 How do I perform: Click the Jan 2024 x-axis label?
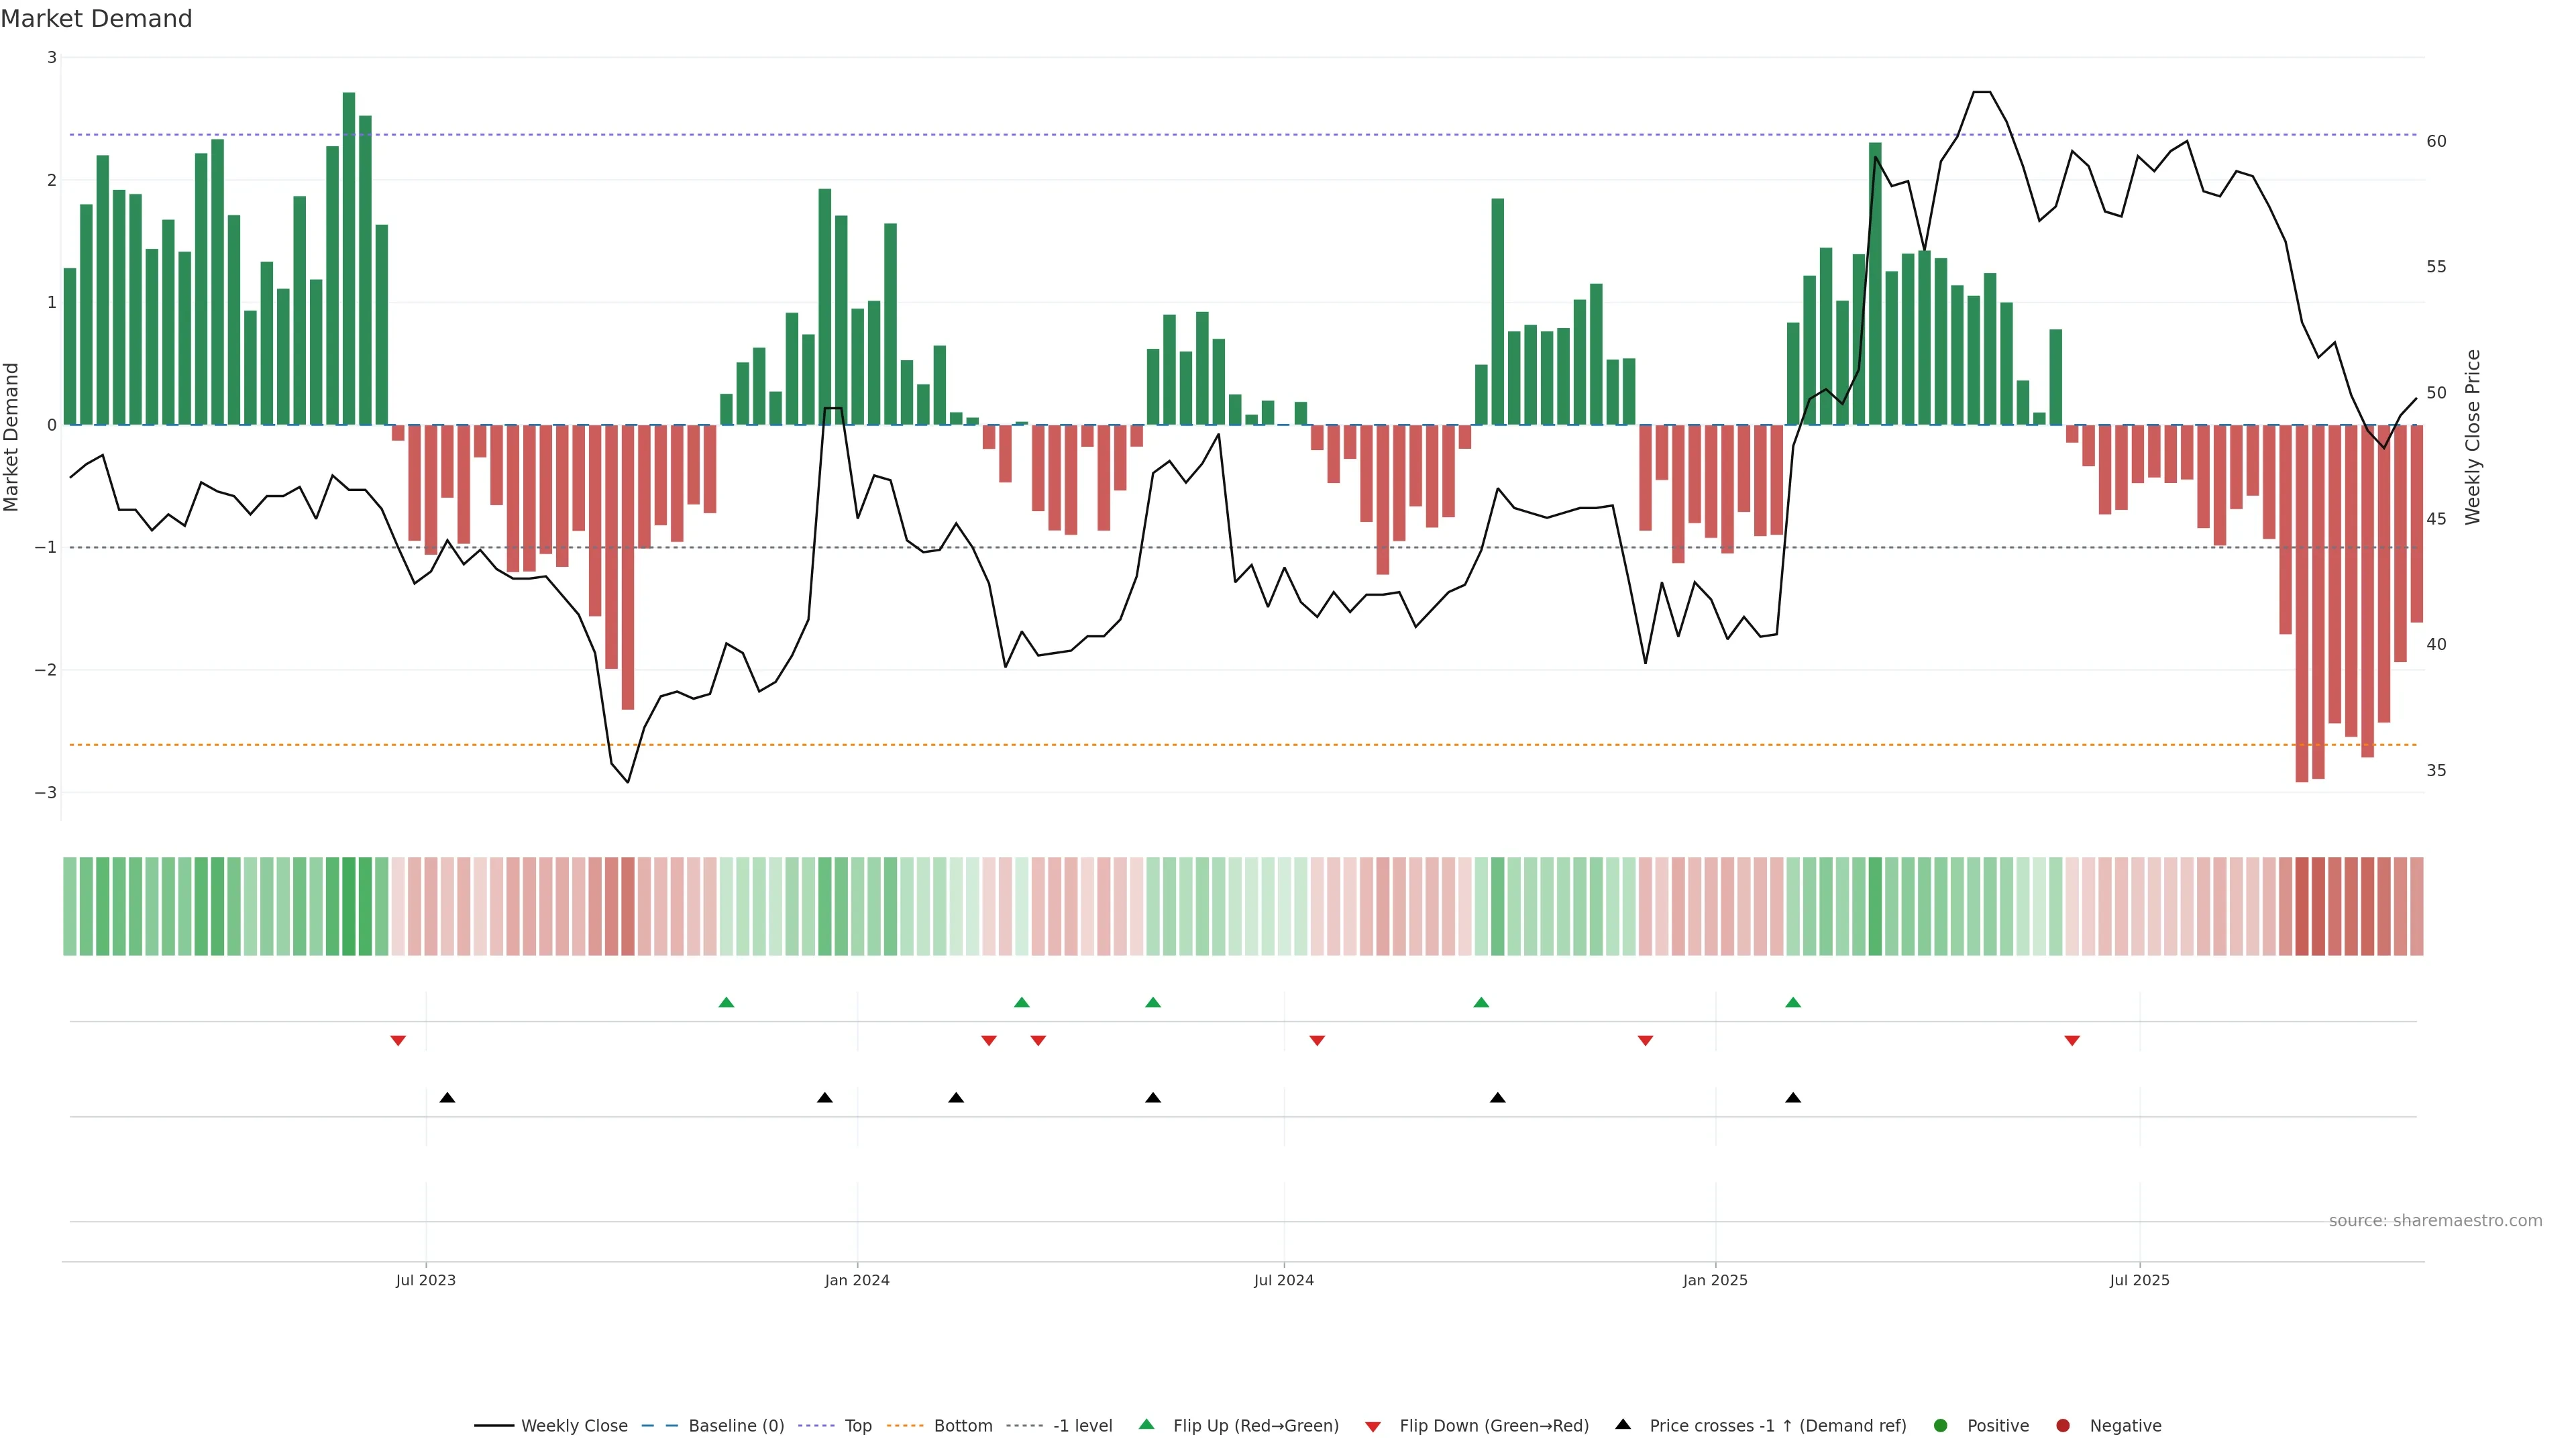[857, 1281]
